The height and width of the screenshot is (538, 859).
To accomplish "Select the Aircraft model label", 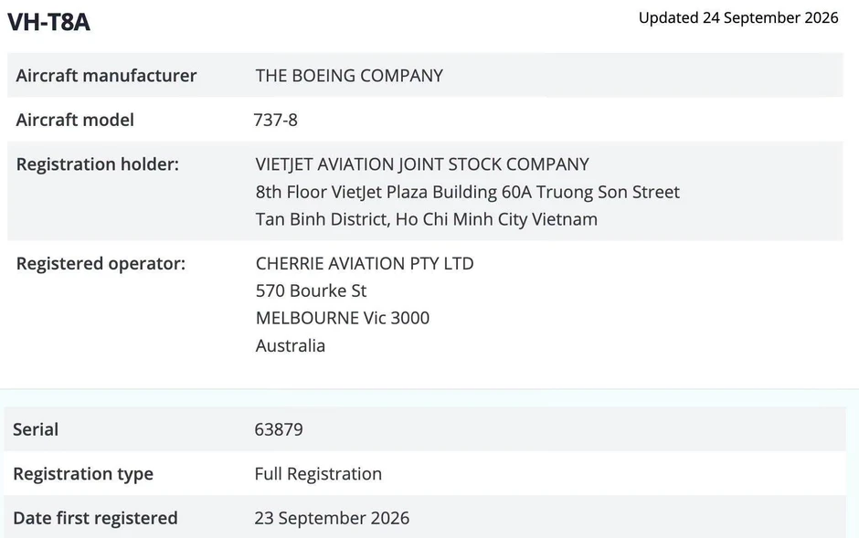I will [75, 120].
